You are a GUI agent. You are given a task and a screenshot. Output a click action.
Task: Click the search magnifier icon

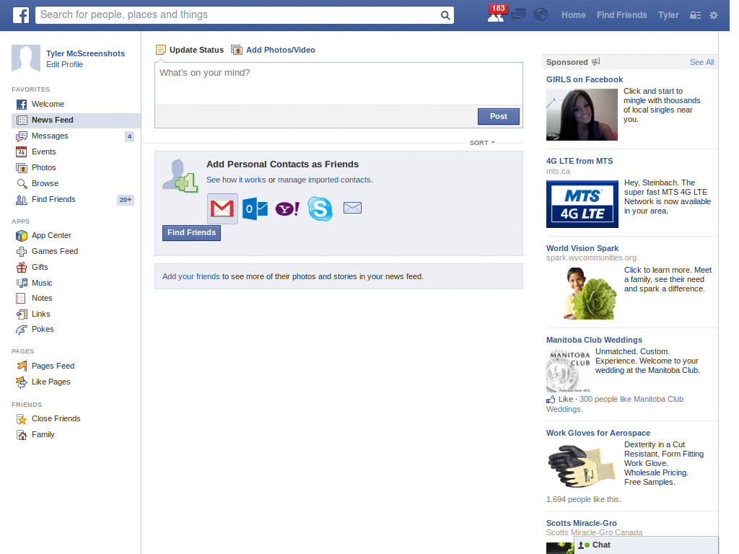click(x=445, y=15)
